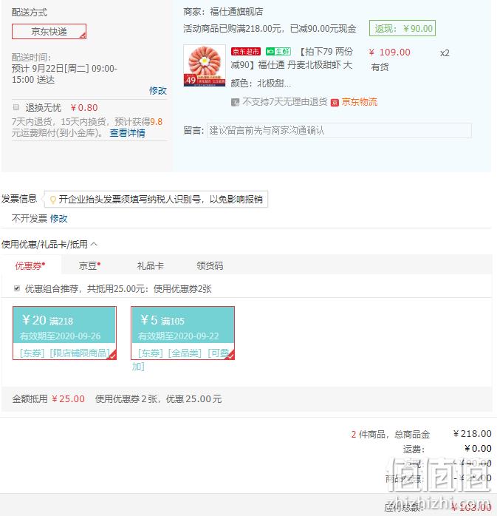Click 修改 link next to 不开发票
Viewport: 497px width, 516px height.
[59, 219]
